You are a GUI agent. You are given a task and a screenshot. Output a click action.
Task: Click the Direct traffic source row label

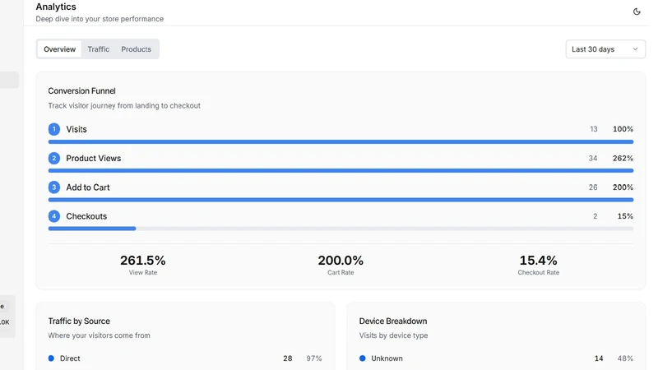click(70, 358)
